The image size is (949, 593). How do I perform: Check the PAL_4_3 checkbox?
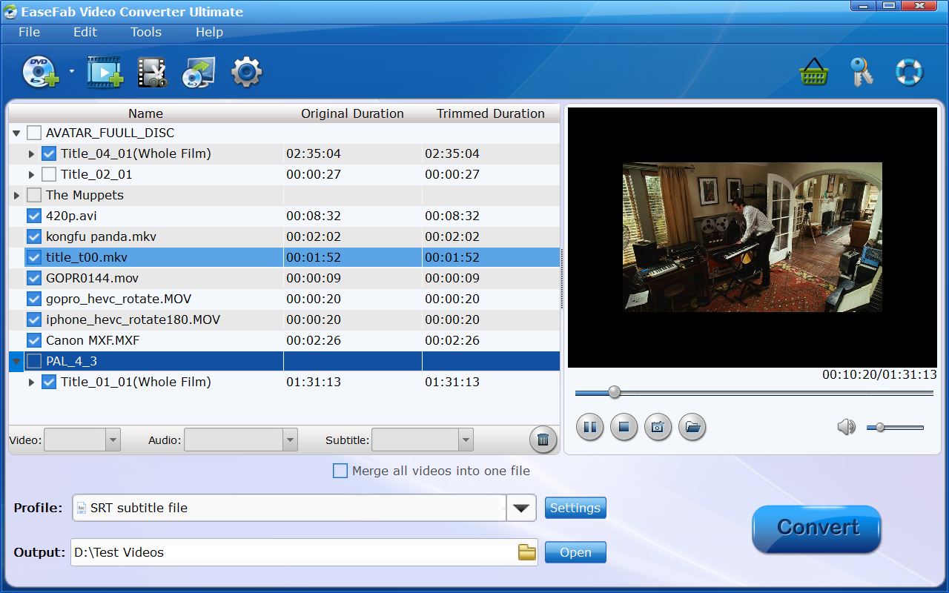coord(34,361)
